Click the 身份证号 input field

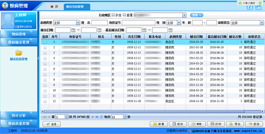(139, 23)
